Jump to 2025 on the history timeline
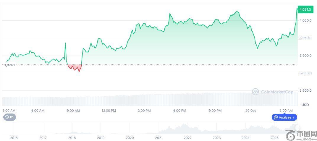317x141 pixels. [x=274, y=138]
